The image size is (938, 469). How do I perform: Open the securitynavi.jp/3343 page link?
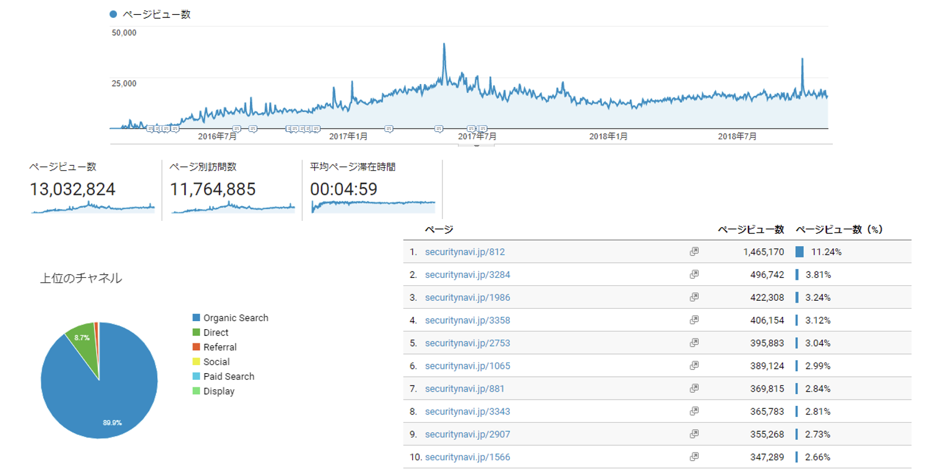click(467, 411)
